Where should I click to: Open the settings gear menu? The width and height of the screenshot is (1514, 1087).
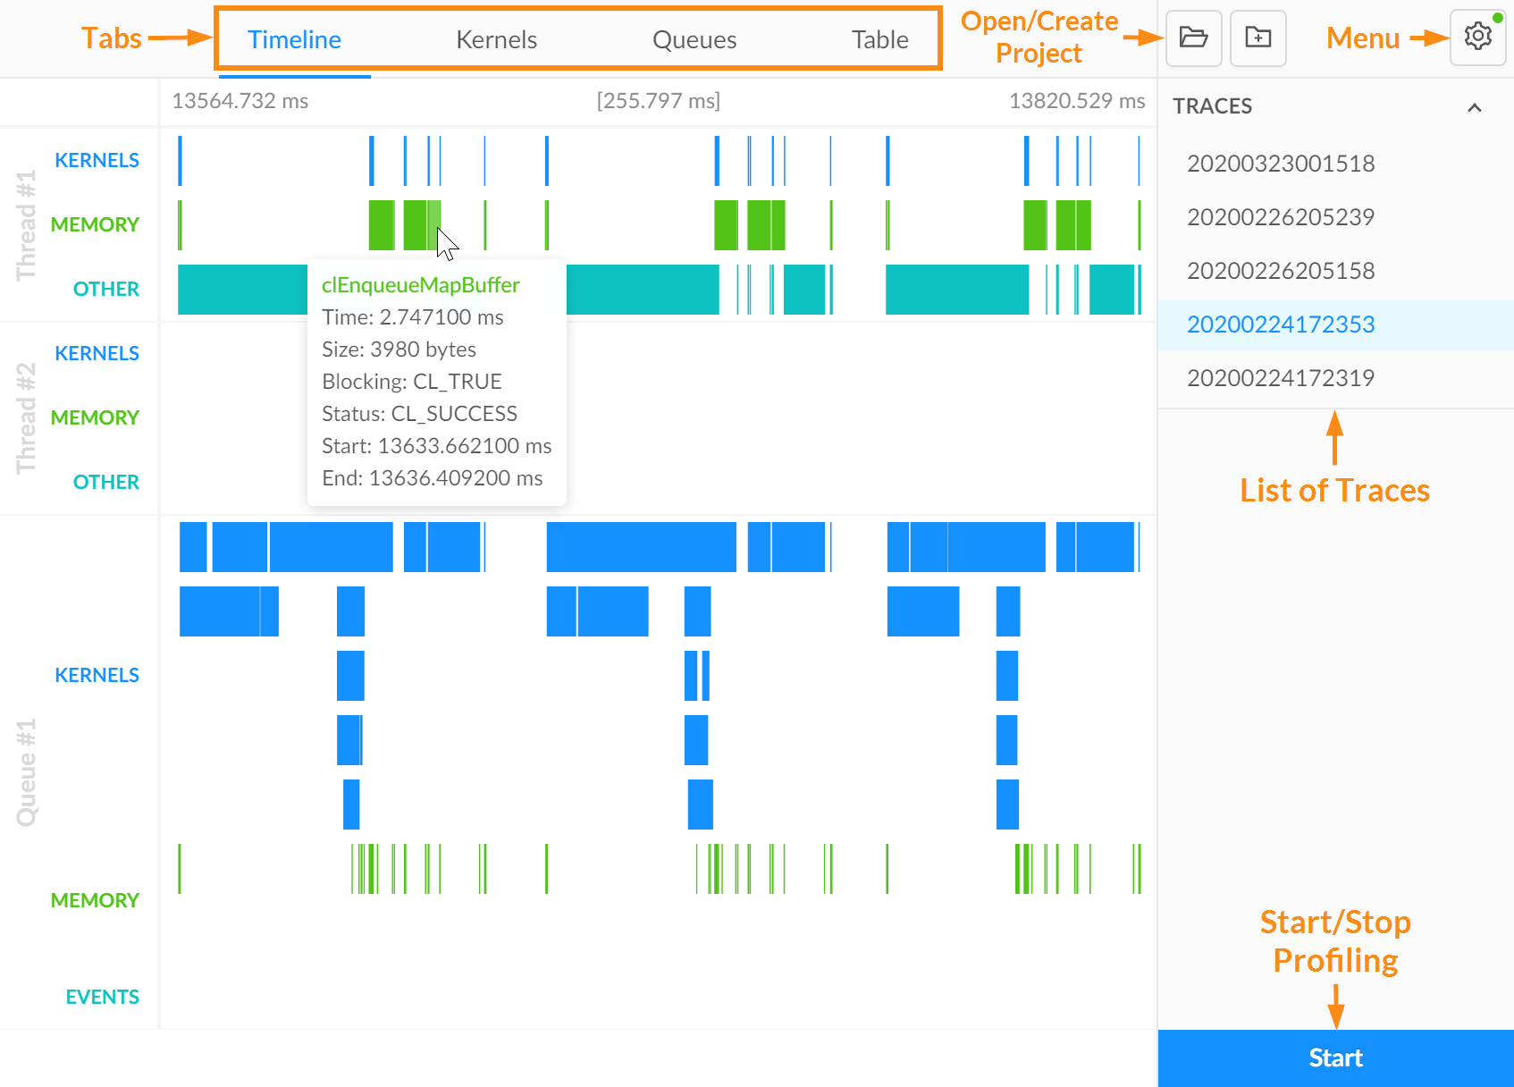point(1478,37)
